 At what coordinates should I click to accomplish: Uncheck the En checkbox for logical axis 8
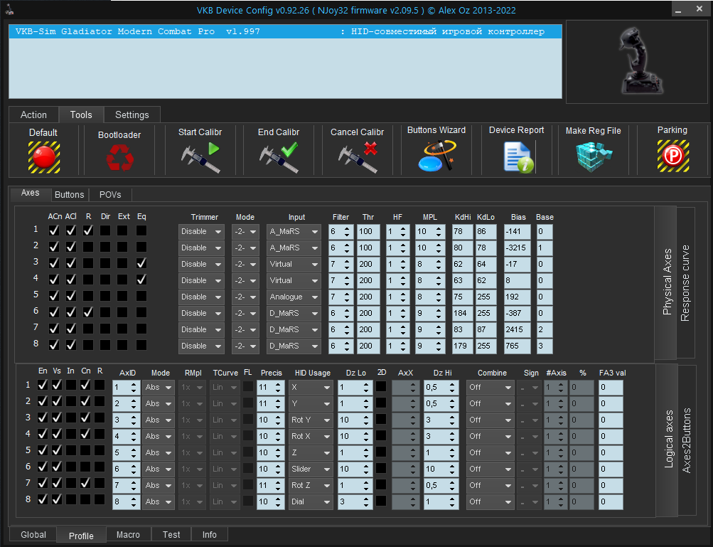pyautogui.click(x=43, y=499)
